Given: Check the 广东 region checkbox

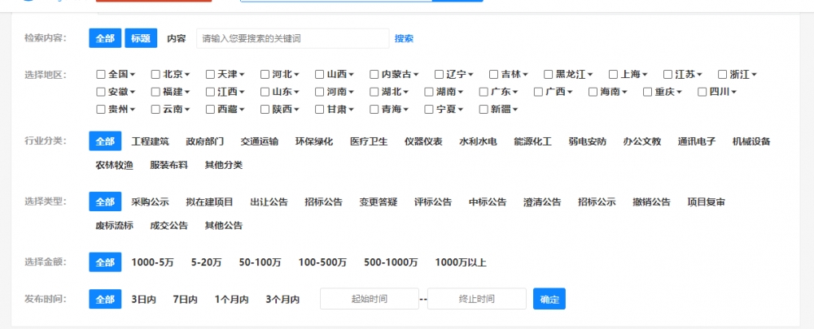Looking at the screenshot, I should pyautogui.click(x=484, y=93).
